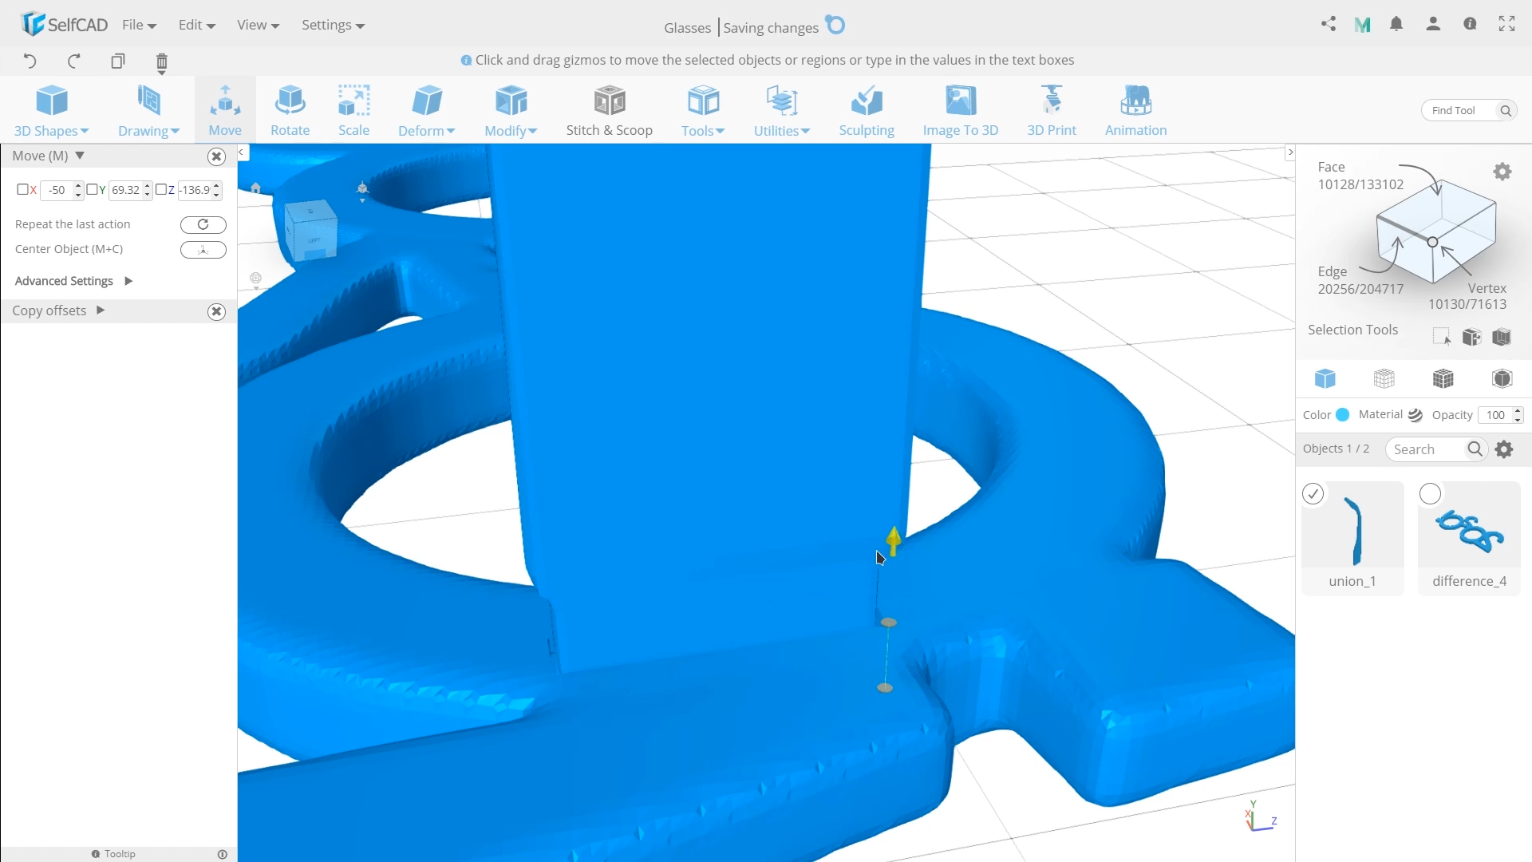Click the Share icon
The height and width of the screenshot is (862, 1532).
1329,24
